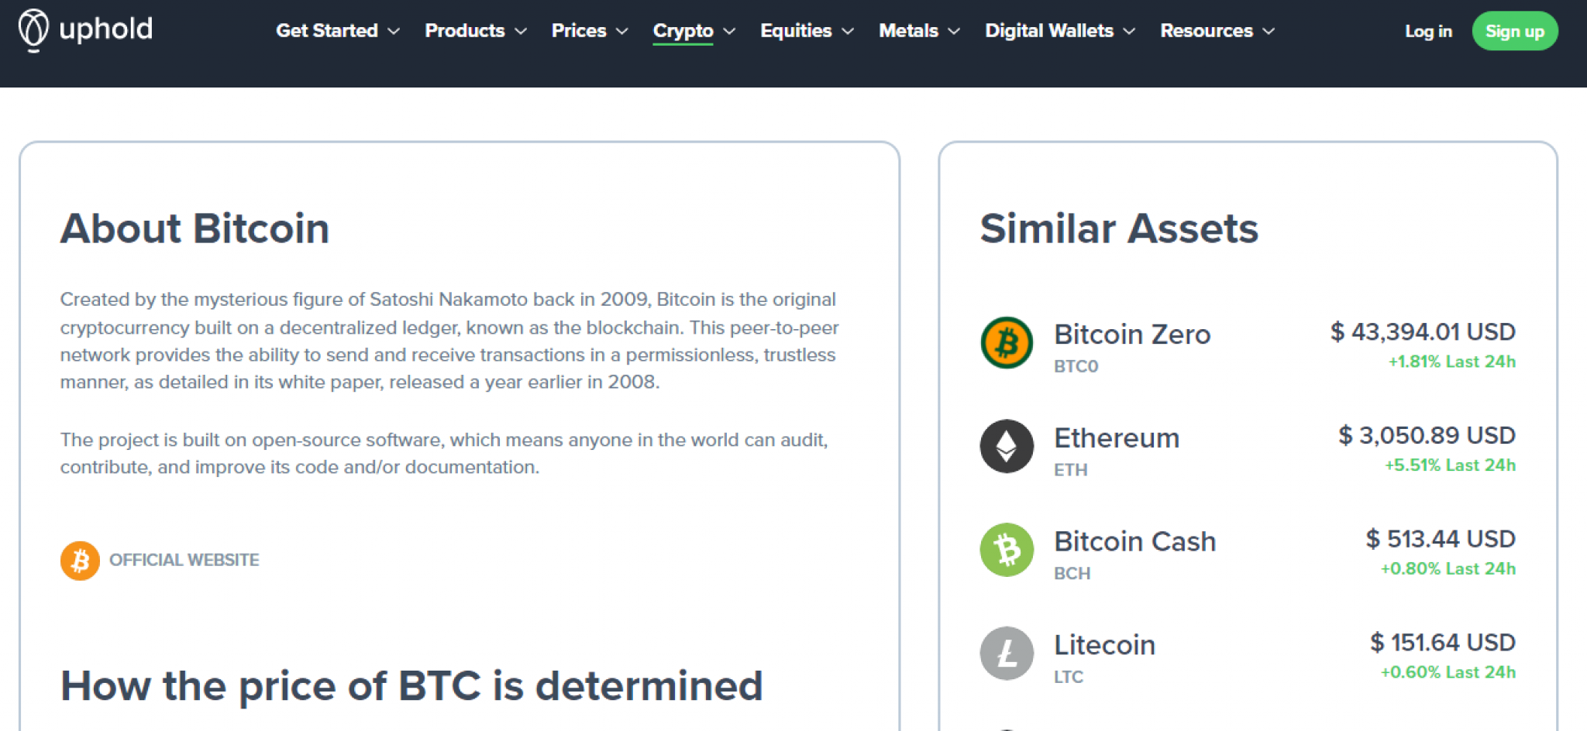Expand the Resources dropdown chevron

1269,31
